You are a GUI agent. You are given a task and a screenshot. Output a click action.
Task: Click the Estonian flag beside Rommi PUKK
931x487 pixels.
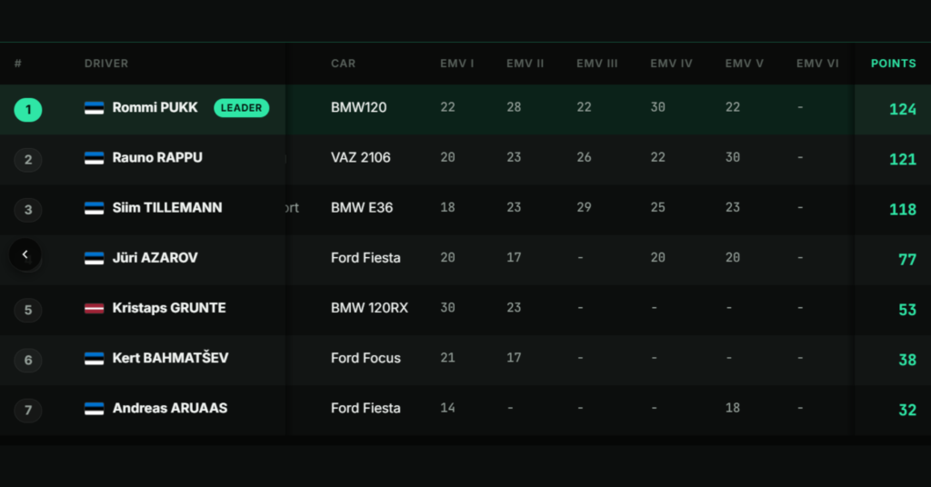[94, 108]
